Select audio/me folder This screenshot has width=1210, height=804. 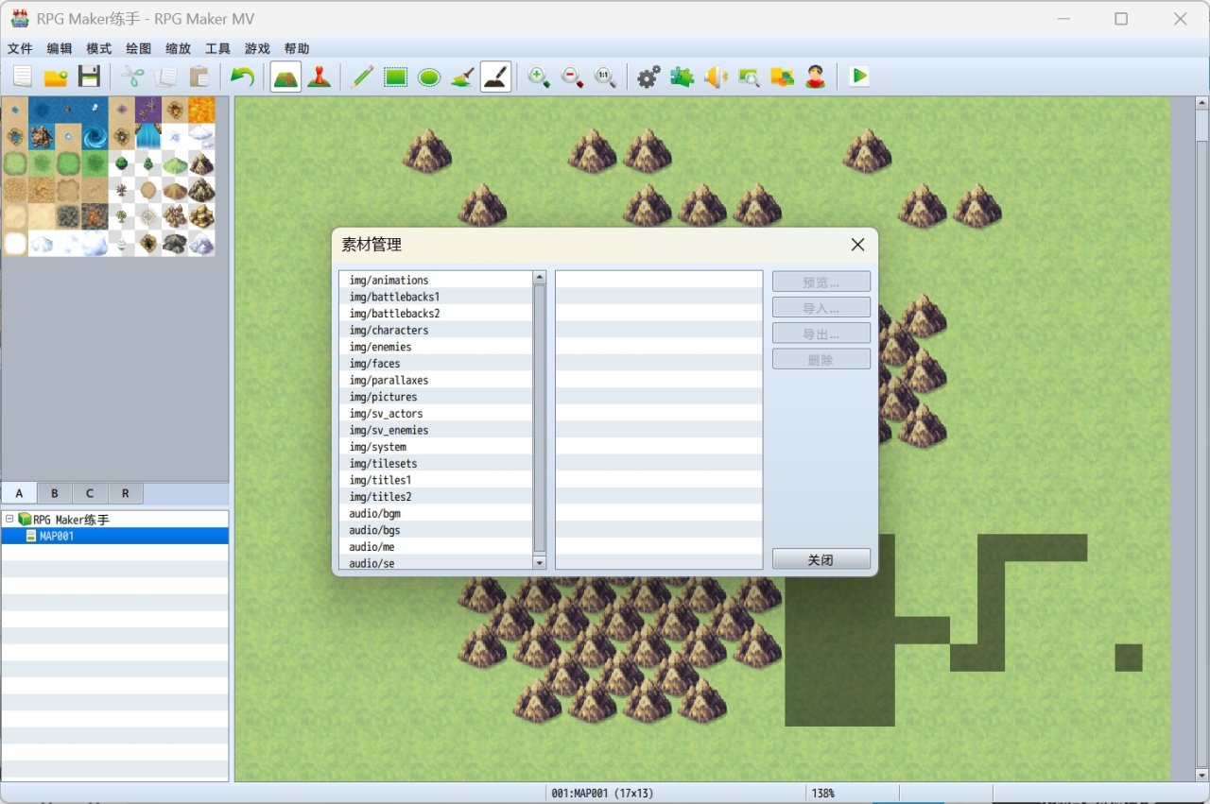coord(436,547)
